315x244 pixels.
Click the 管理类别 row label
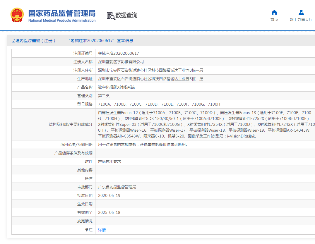pyautogui.click(x=85, y=96)
